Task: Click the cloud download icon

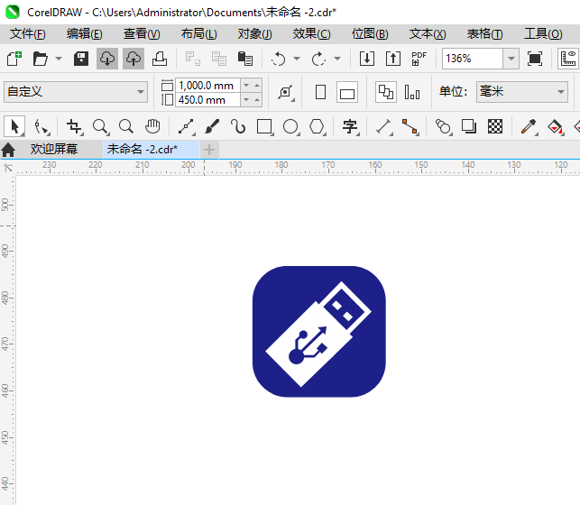Action: (x=107, y=59)
